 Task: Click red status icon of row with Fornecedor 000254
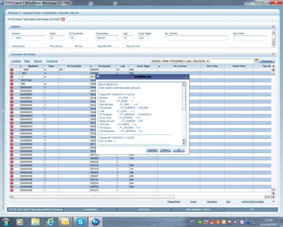(12, 183)
